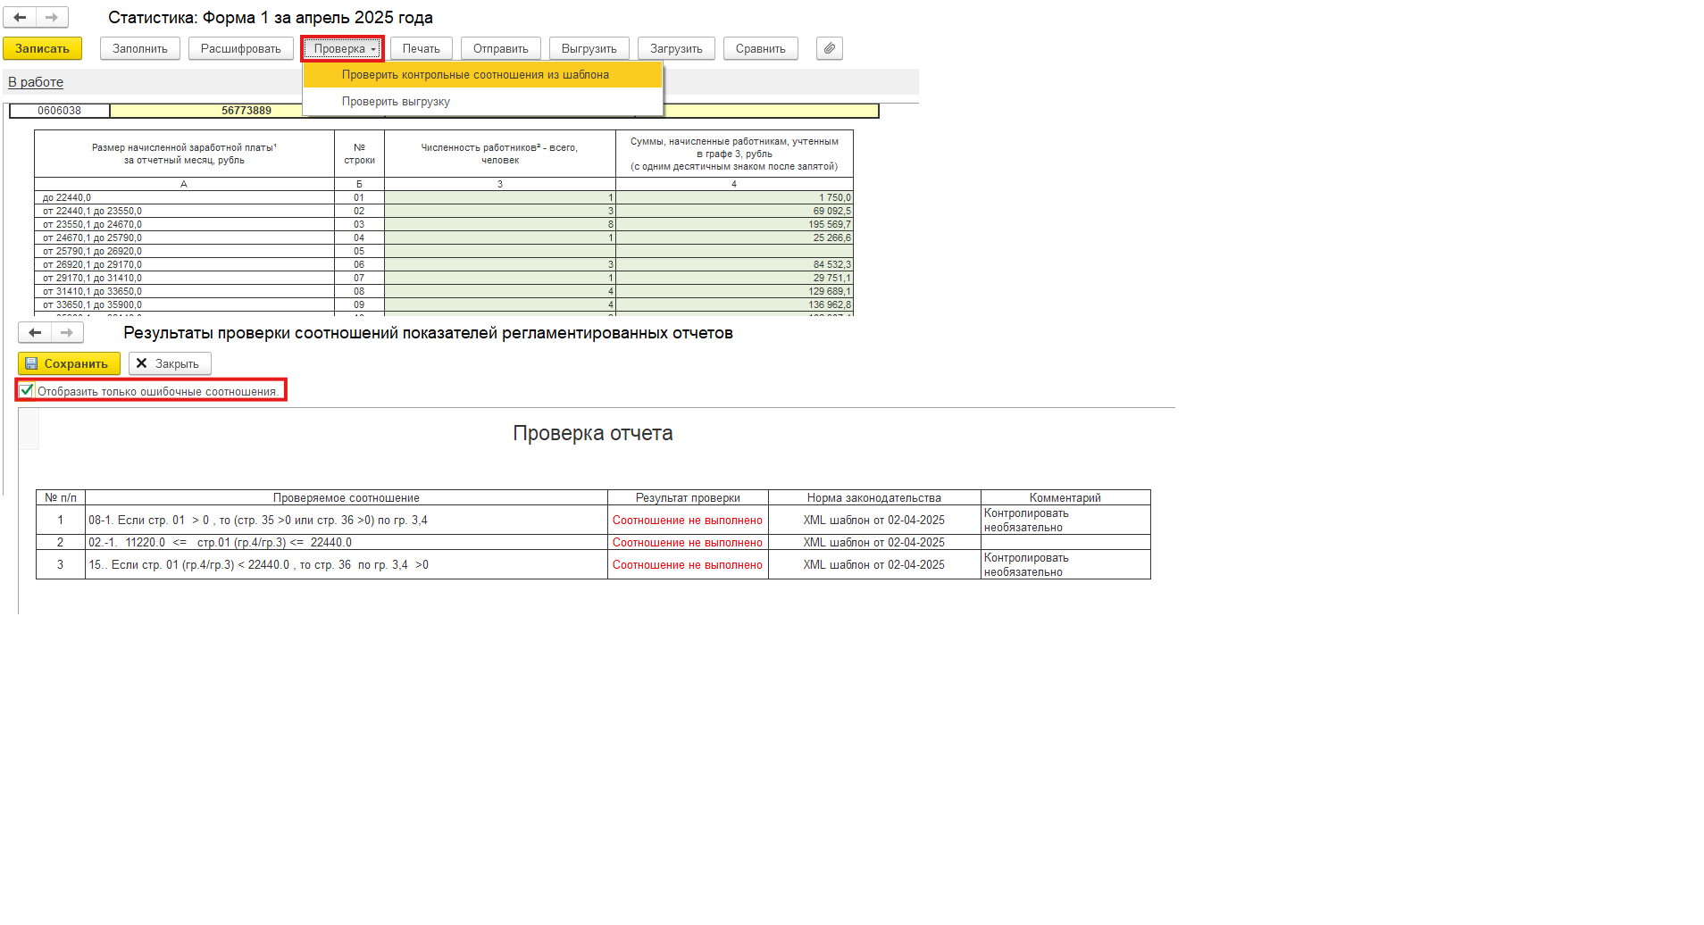
Task: Click the Комментарий column header
Action: [1065, 497]
